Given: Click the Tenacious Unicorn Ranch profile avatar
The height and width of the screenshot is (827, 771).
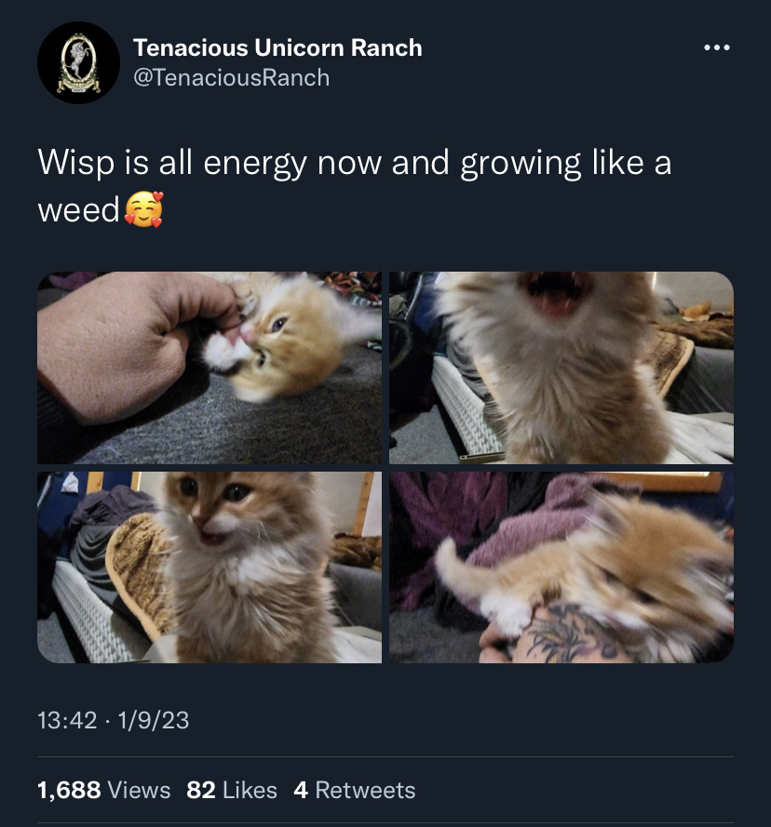Looking at the screenshot, I should pos(79,62).
